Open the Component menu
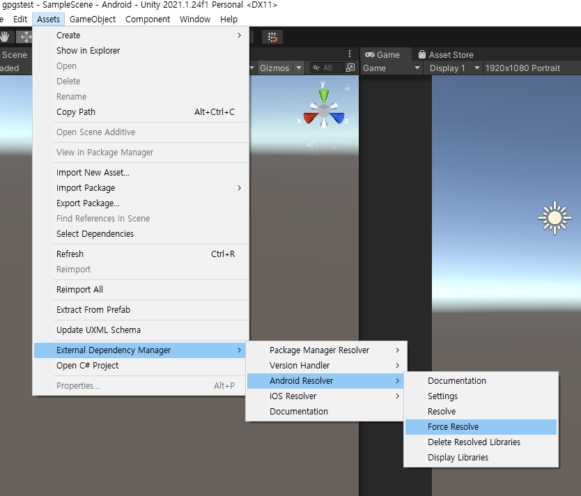The height and width of the screenshot is (496, 581). click(148, 20)
